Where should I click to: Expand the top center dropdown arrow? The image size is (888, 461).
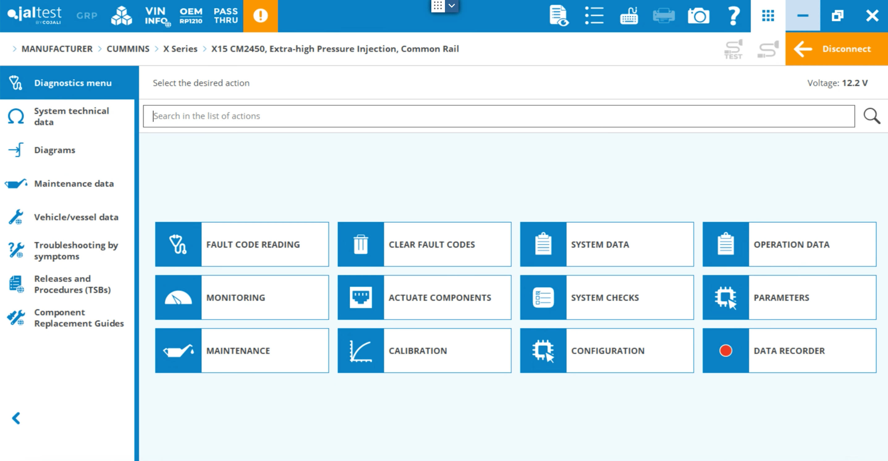click(452, 6)
